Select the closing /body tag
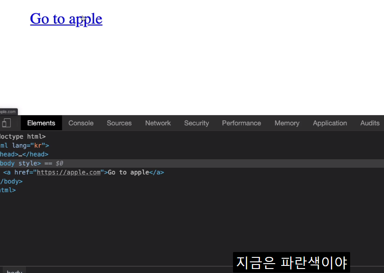This screenshot has height=273, width=384. (x=11, y=181)
